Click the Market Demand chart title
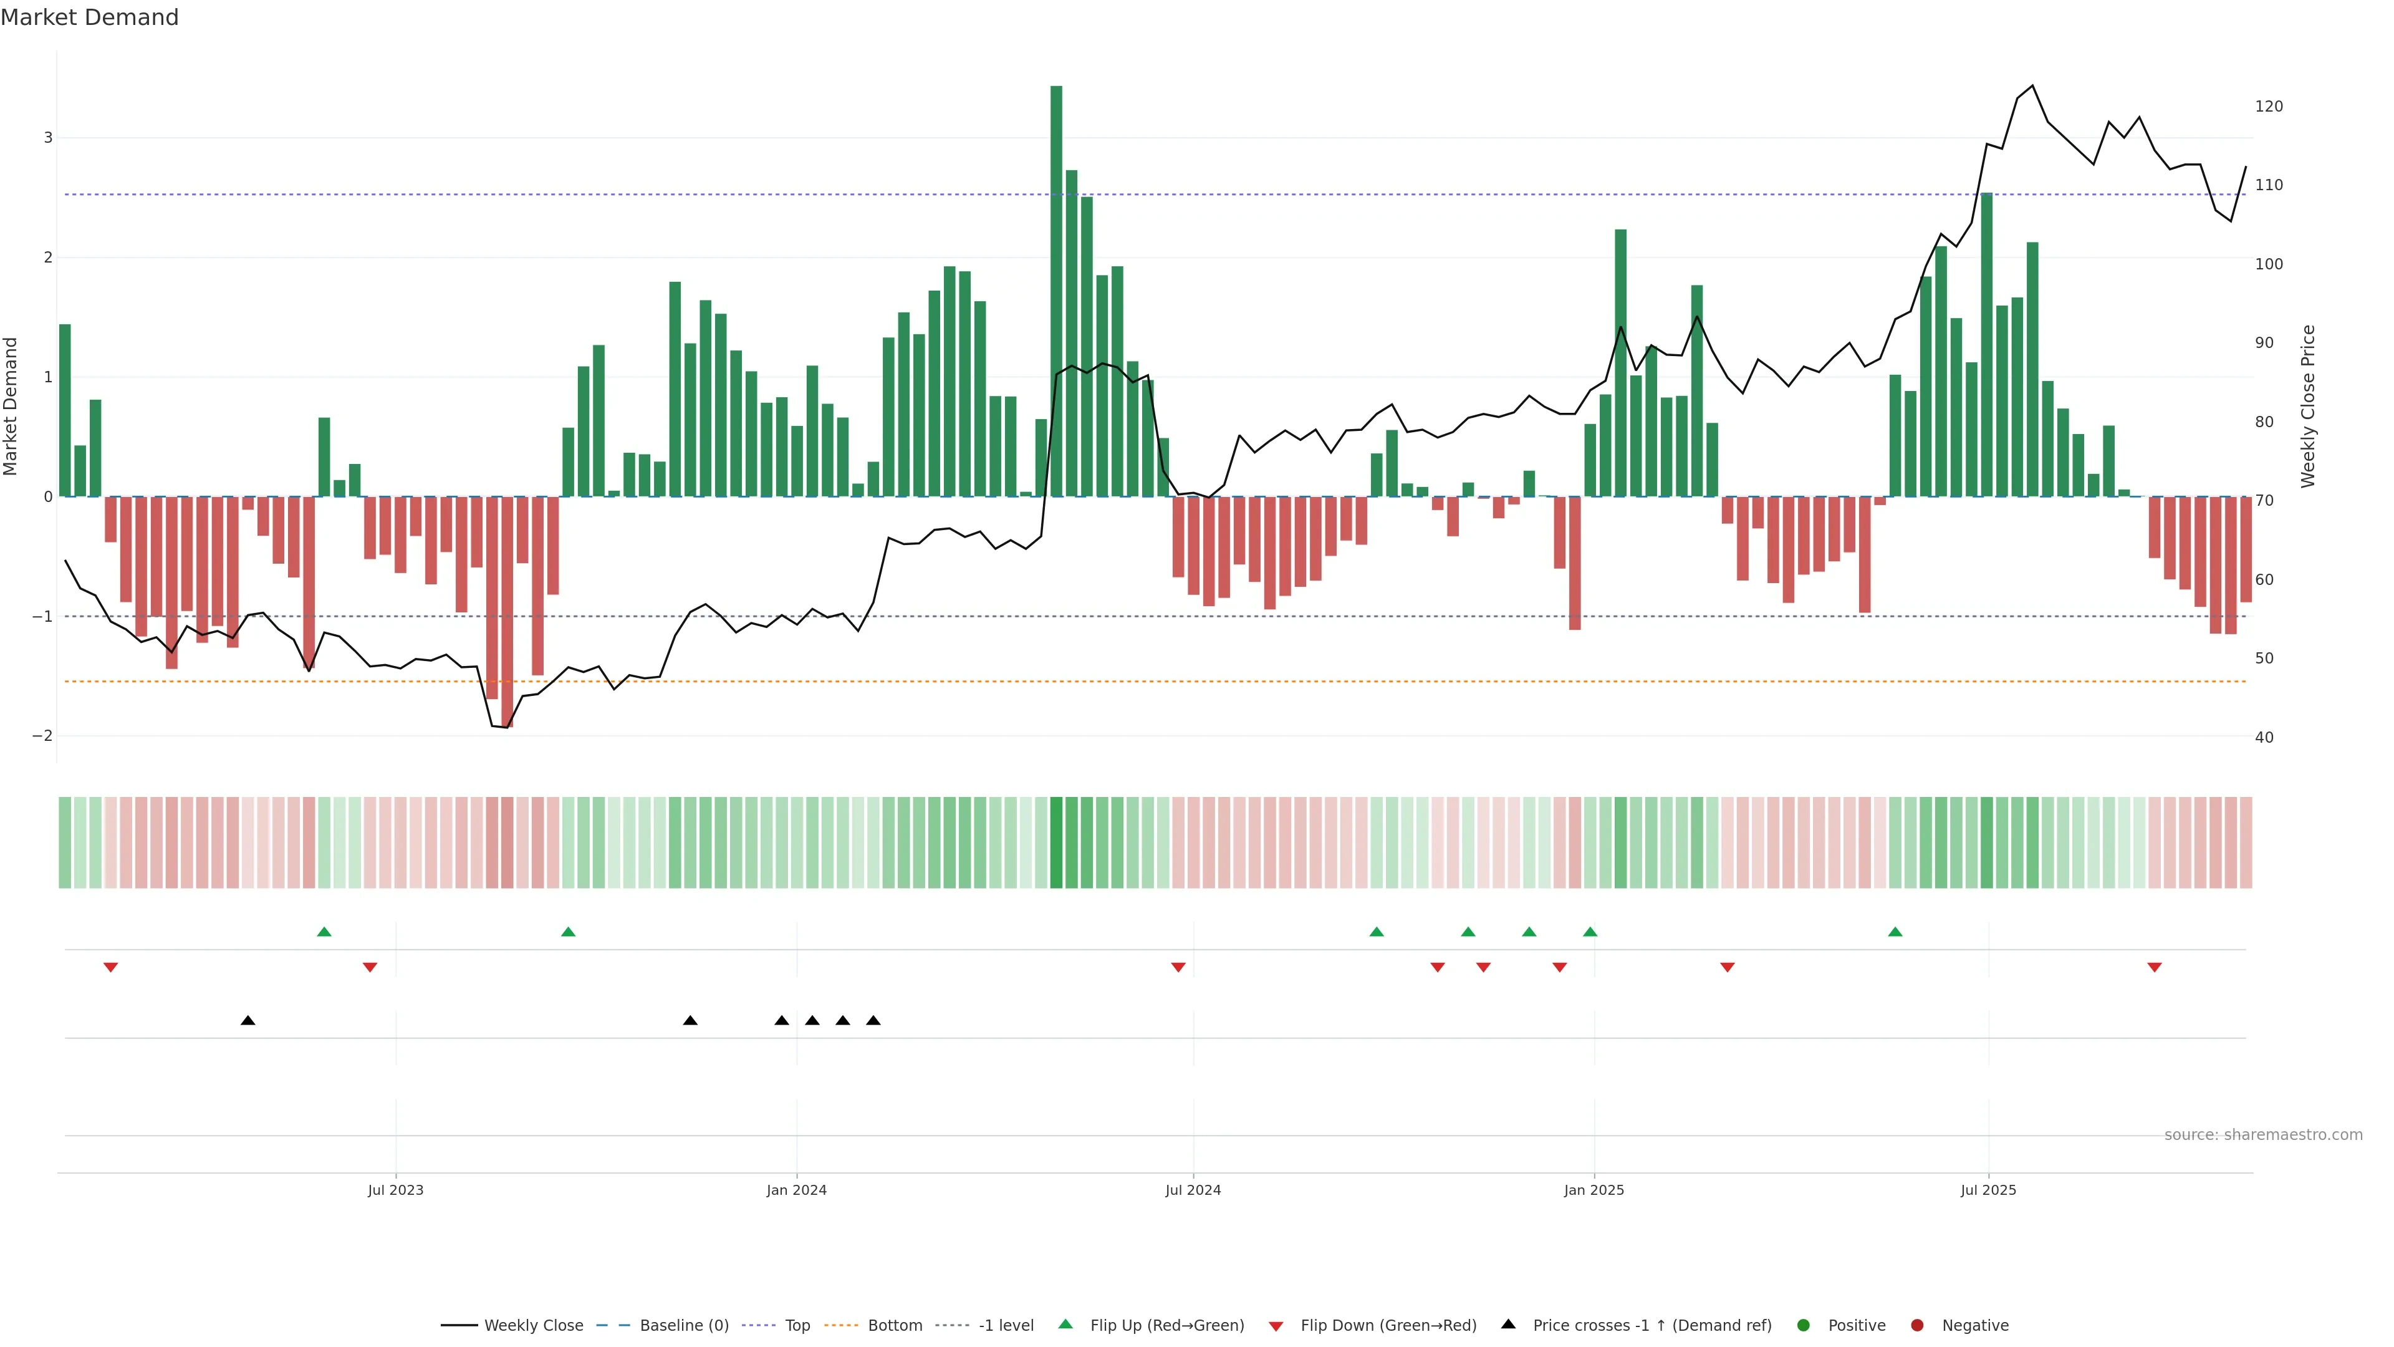The width and height of the screenshot is (2394, 1347). 89,17
